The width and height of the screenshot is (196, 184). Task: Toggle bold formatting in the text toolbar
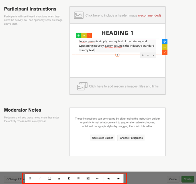[30, 178]
